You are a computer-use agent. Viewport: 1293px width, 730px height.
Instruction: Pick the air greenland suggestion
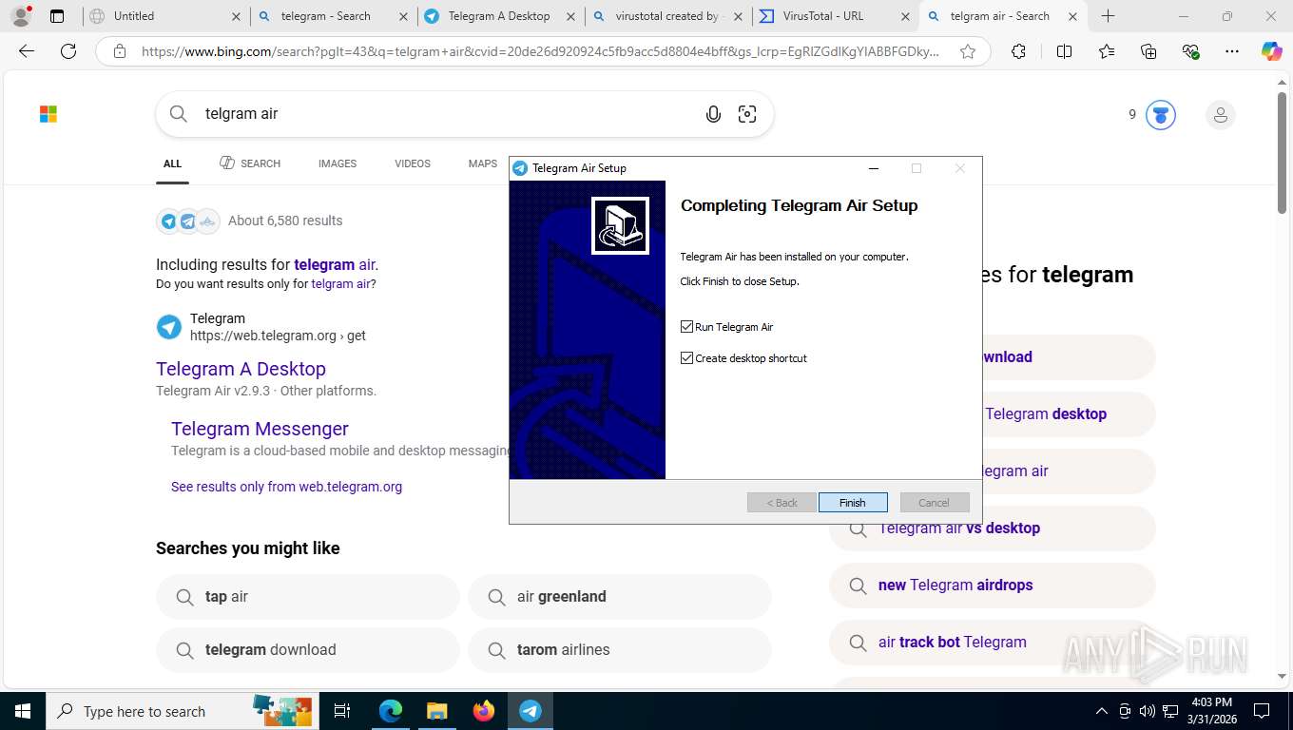[x=619, y=597]
